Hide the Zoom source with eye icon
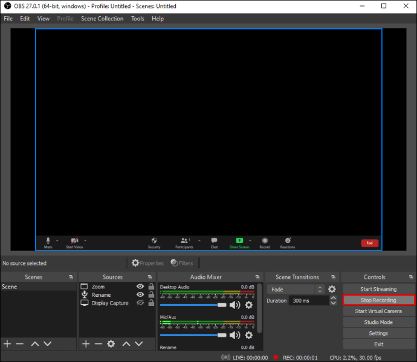Viewport: 417px width, 362px height. click(x=140, y=287)
